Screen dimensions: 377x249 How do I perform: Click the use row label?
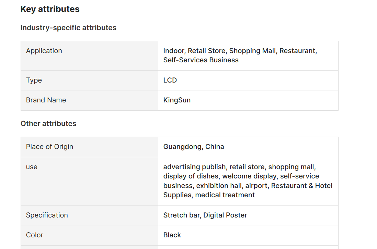click(32, 167)
